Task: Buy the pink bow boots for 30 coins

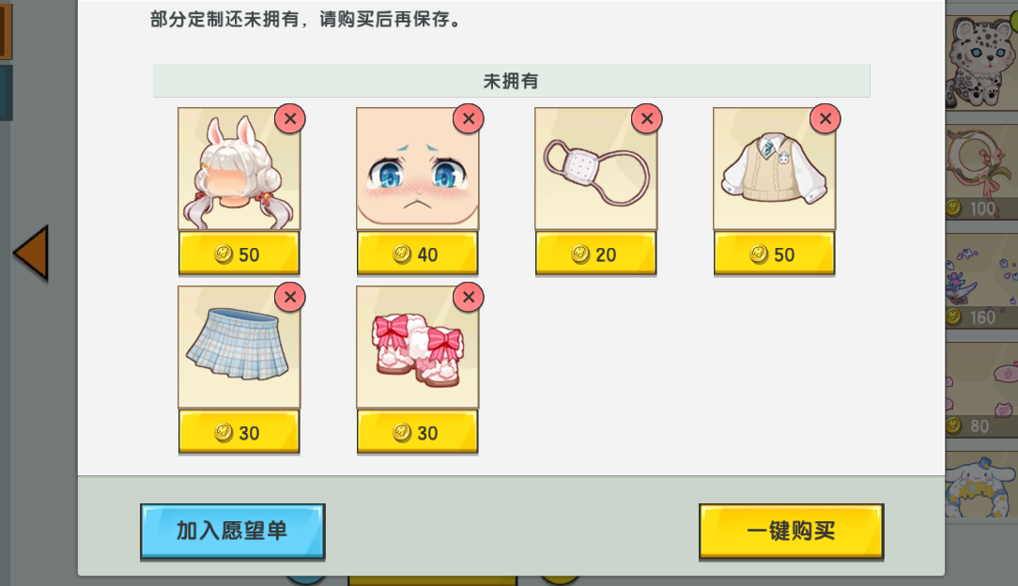Action: click(x=418, y=433)
